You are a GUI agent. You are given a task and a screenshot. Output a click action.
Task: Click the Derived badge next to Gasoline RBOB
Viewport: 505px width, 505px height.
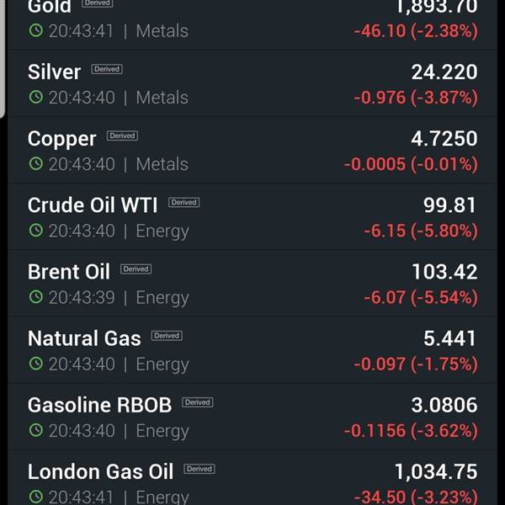tap(198, 402)
